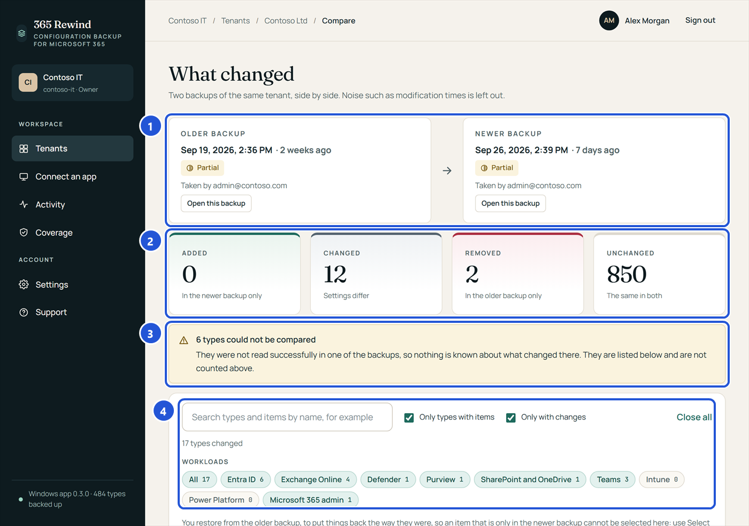Toggle the Only types with items checkbox
Viewport: 749px width, 526px height.
409,417
